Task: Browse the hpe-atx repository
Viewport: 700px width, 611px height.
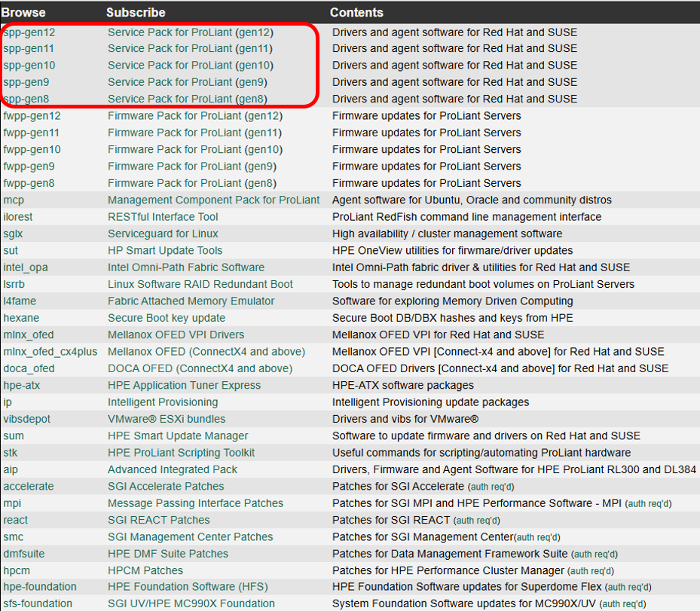Action: point(21,386)
